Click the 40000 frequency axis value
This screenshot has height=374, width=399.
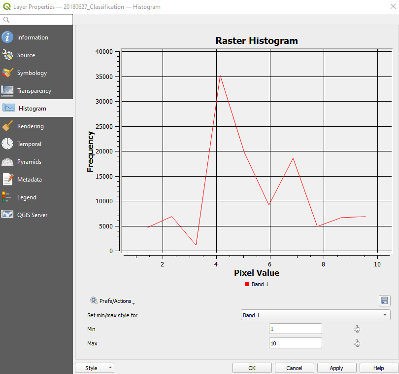pos(104,51)
